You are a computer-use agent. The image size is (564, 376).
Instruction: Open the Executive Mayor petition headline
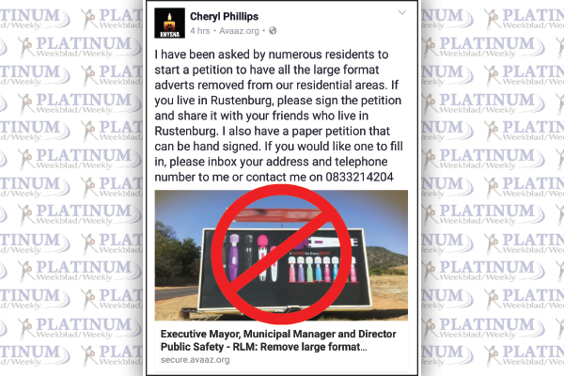tap(278, 340)
